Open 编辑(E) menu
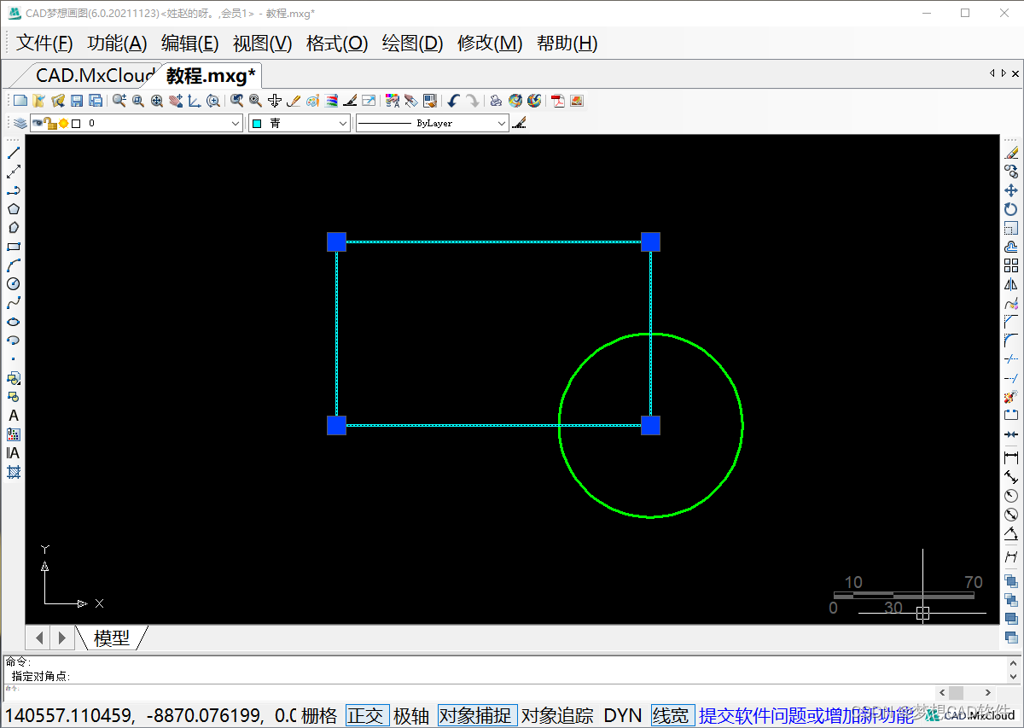The width and height of the screenshot is (1024, 728). [x=190, y=43]
